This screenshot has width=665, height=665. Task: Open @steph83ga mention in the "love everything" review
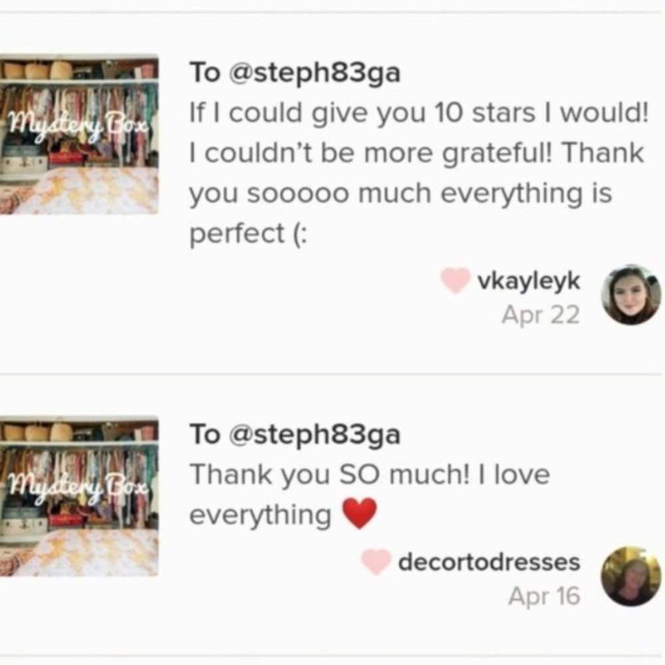click(x=314, y=434)
